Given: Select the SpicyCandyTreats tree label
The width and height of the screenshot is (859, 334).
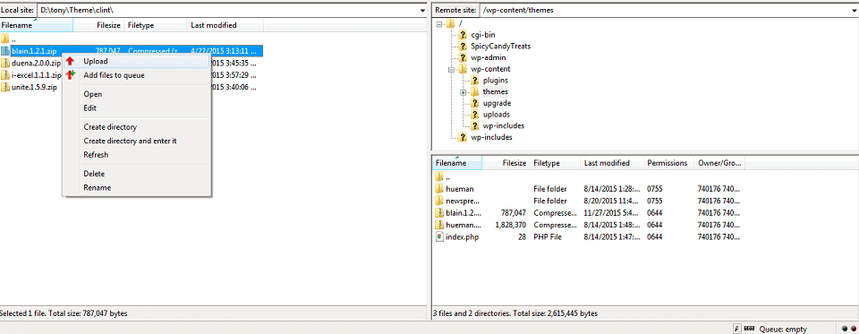Looking at the screenshot, I should (501, 46).
